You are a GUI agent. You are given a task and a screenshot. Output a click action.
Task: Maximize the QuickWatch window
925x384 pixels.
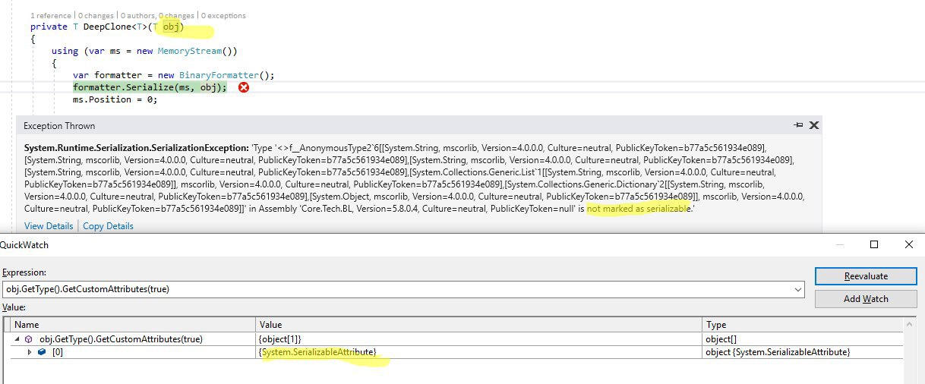click(874, 244)
